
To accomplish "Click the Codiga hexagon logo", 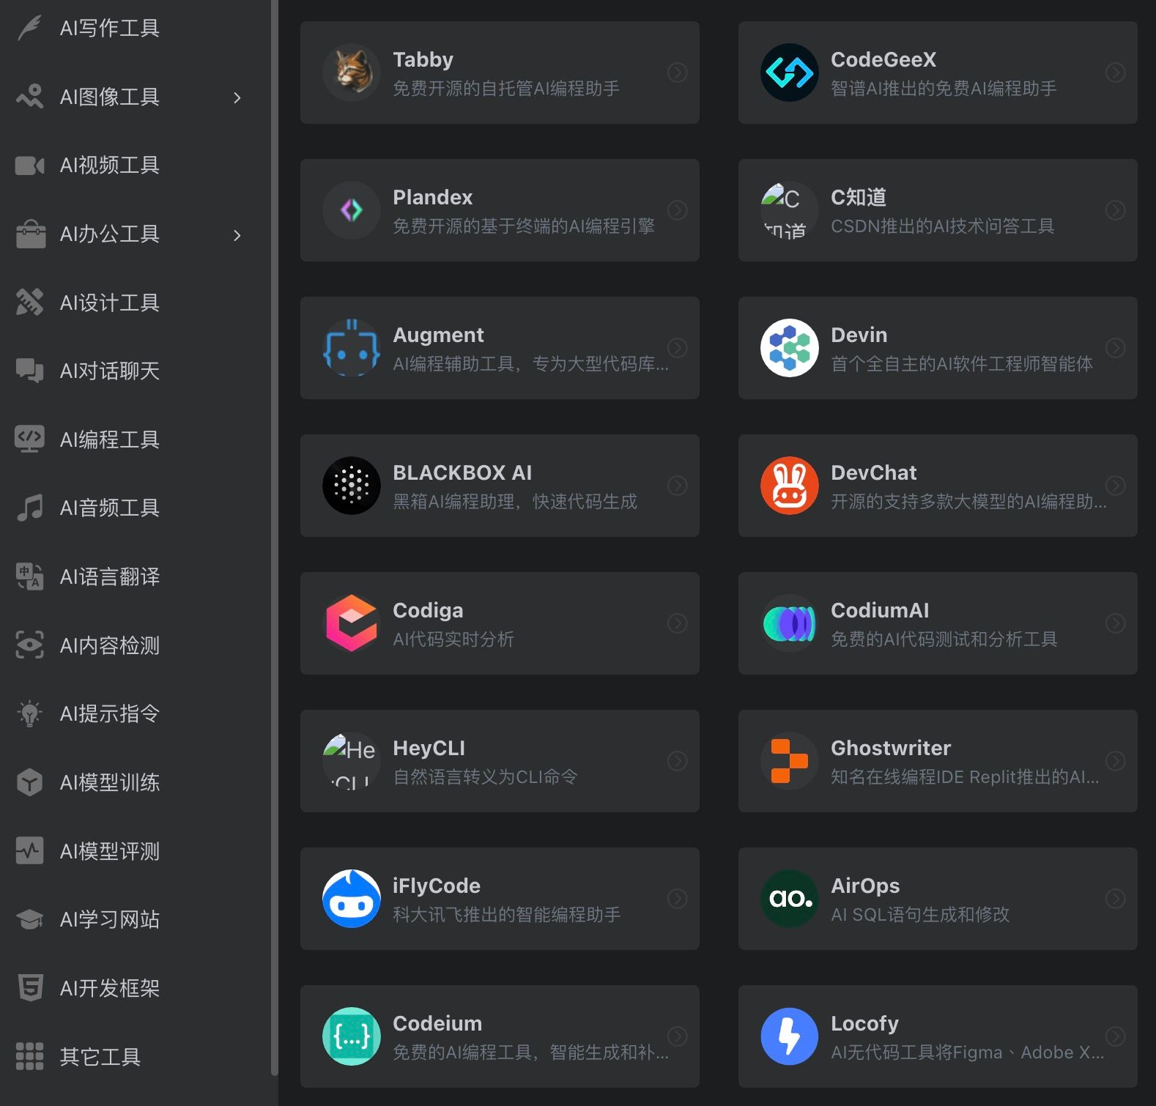I will coord(352,623).
